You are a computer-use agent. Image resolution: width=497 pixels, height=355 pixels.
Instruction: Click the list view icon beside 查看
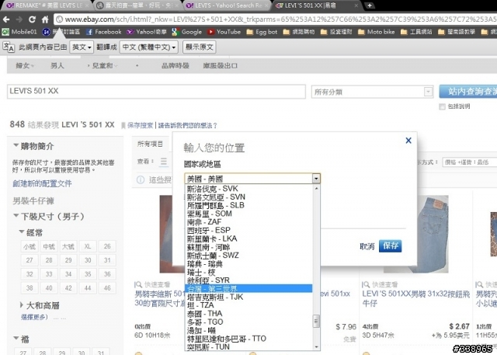pos(164,162)
